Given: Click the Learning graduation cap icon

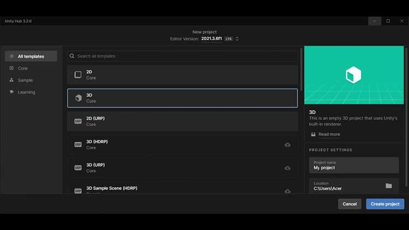Looking at the screenshot, I should (x=11, y=92).
